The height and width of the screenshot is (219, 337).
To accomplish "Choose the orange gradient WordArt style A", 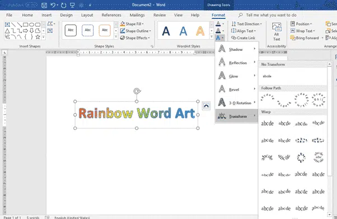I will pos(200,31).
